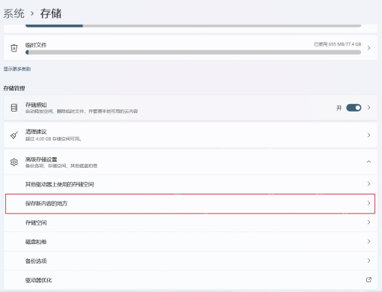The image size is (382, 292).
Task: Open the 磁盘和卷 entry
Action: 190,242
